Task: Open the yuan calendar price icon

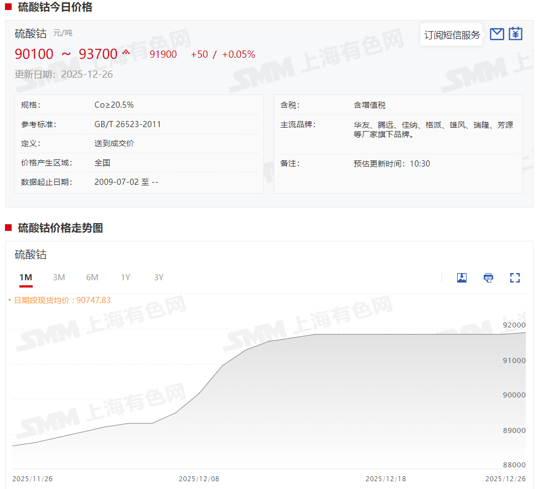Action: pyautogui.click(x=516, y=34)
